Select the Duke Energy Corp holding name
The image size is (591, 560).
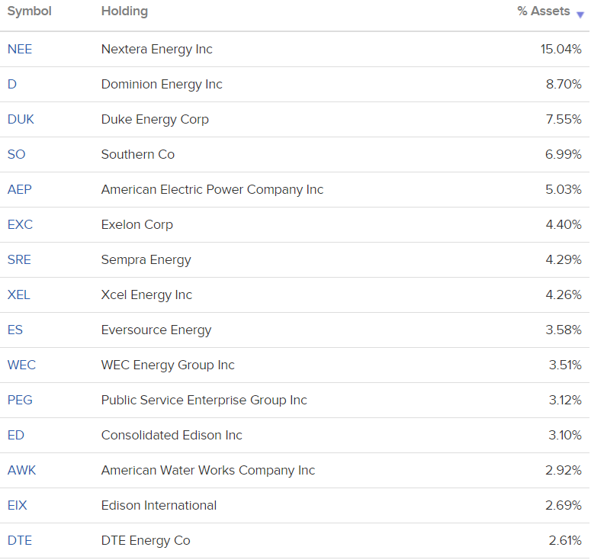(x=155, y=120)
